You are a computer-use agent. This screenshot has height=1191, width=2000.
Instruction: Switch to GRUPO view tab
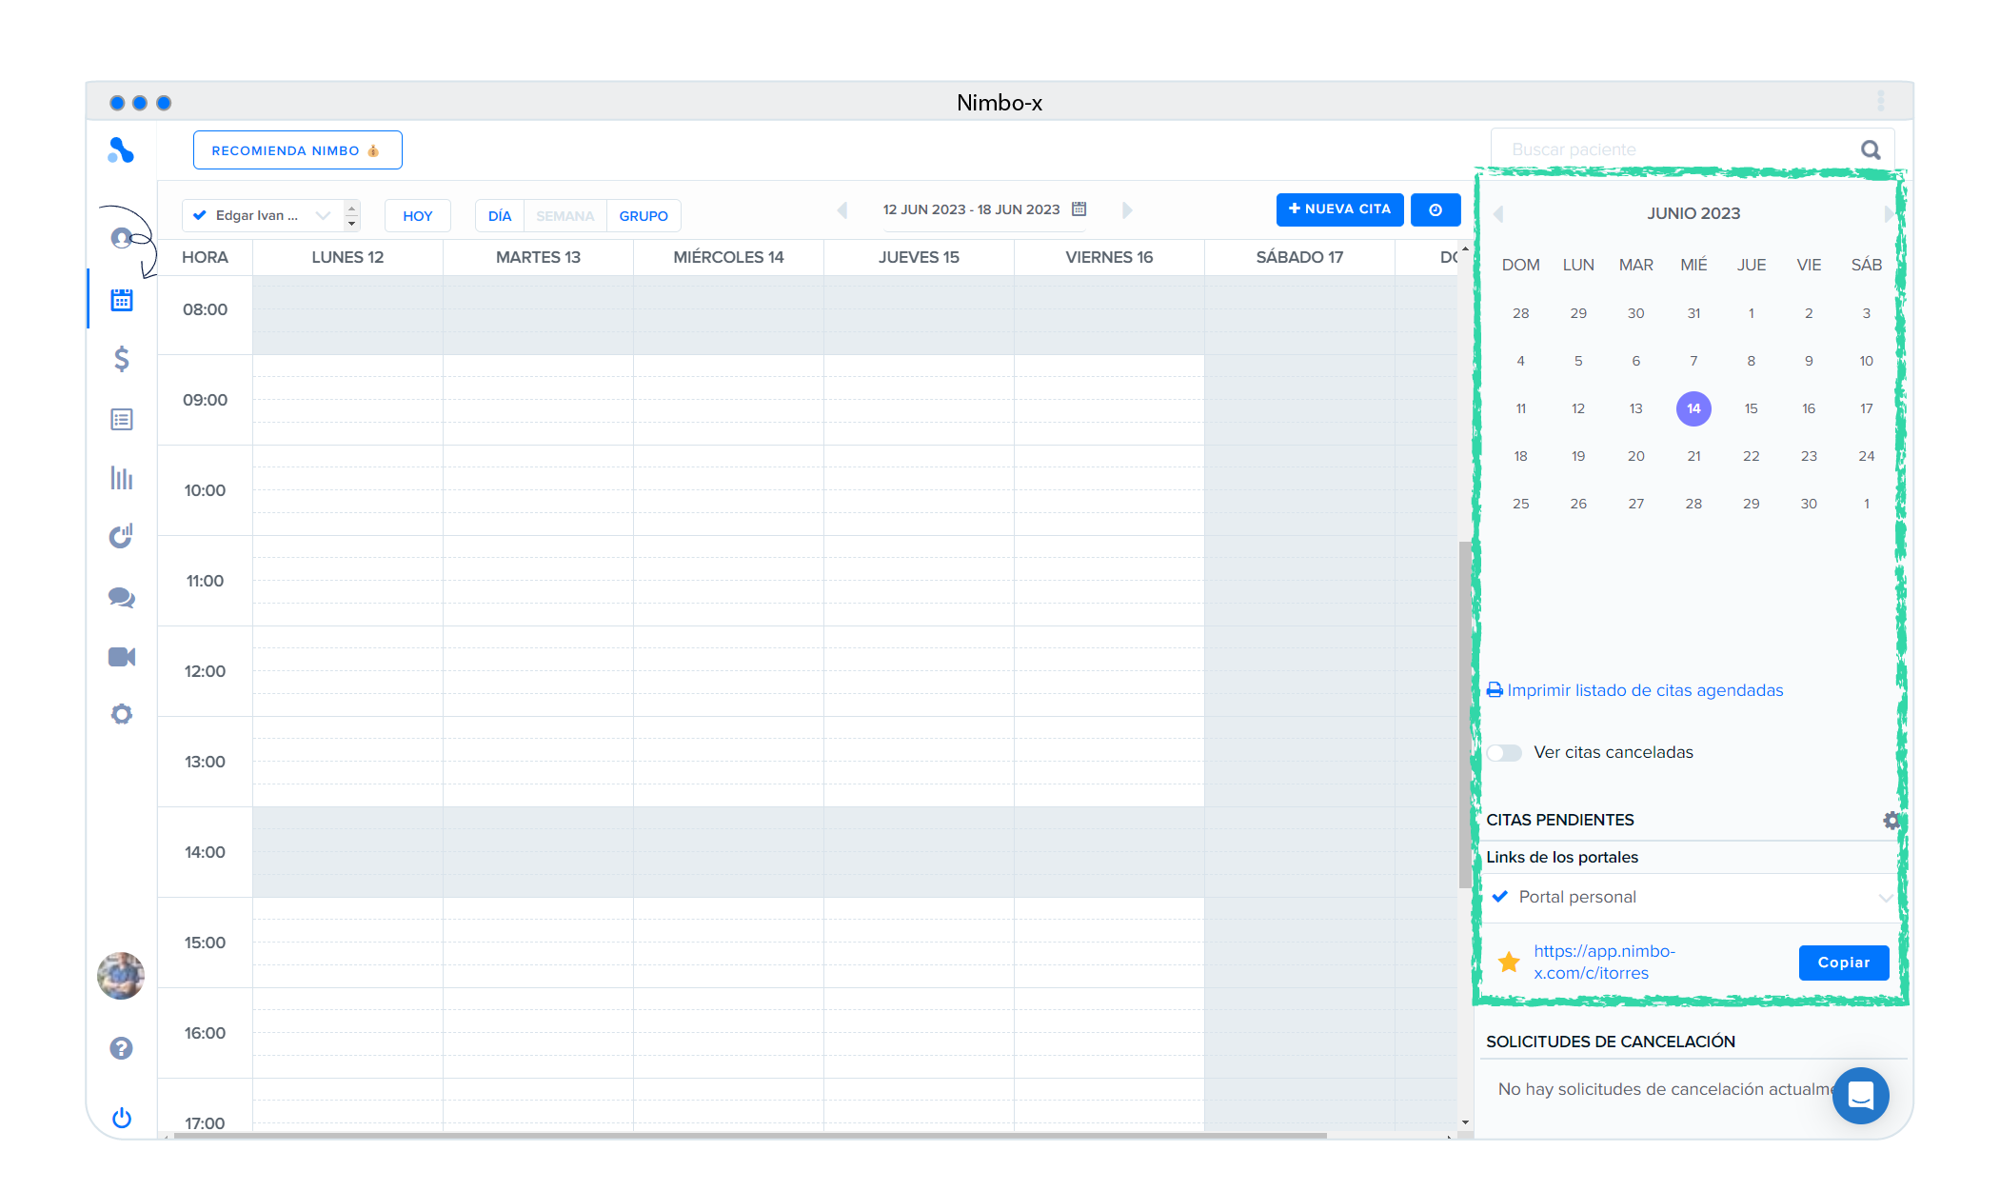pos(644,215)
